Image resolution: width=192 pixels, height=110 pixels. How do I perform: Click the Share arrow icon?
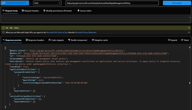click(182, 40)
